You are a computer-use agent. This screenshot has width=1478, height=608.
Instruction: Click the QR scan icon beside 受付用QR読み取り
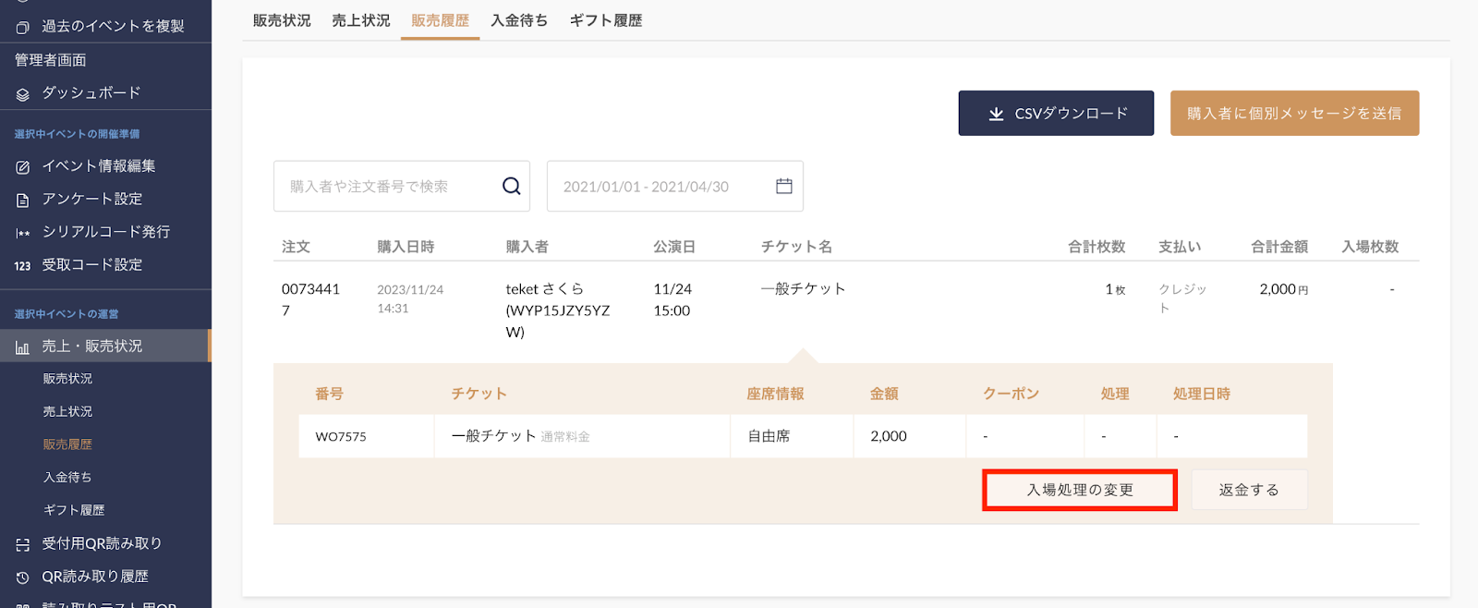coord(23,544)
